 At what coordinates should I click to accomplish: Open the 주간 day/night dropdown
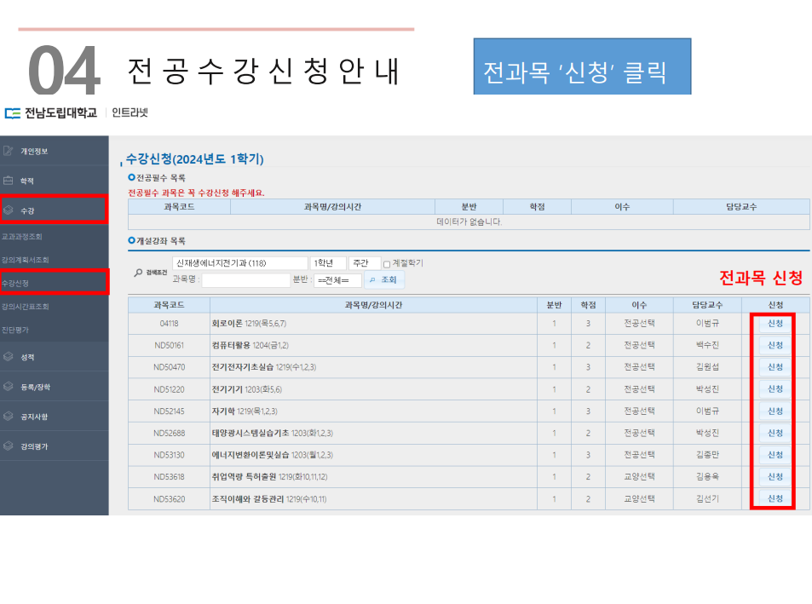(x=364, y=263)
